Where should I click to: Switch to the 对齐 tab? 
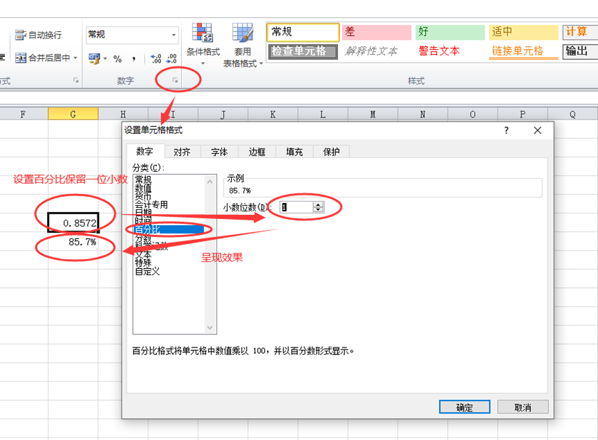[182, 152]
